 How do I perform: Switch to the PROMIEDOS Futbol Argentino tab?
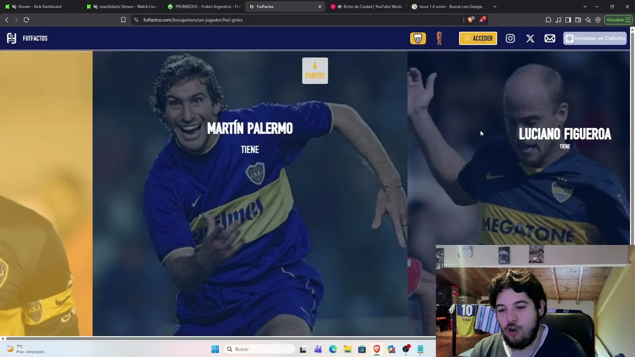pyautogui.click(x=204, y=6)
